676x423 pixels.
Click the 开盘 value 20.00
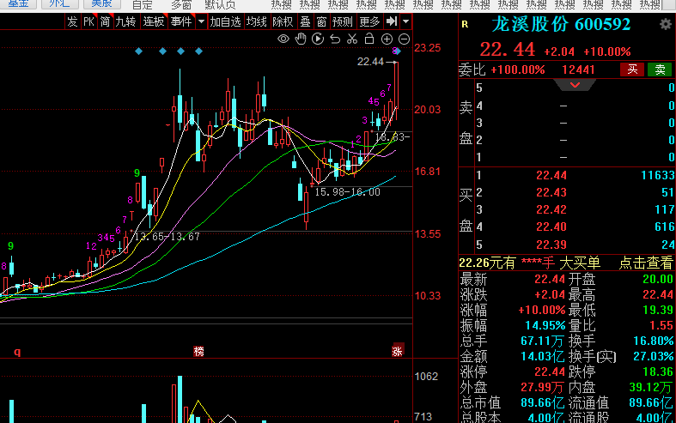[657, 279]
